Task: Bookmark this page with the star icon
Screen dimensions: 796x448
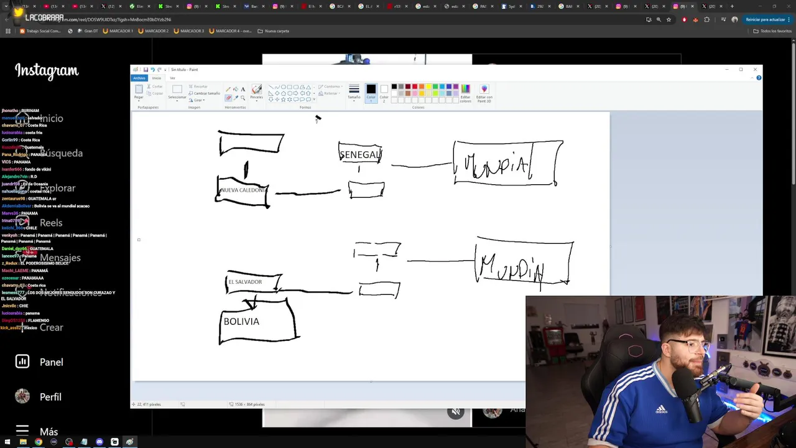Action: pos(669,19)
